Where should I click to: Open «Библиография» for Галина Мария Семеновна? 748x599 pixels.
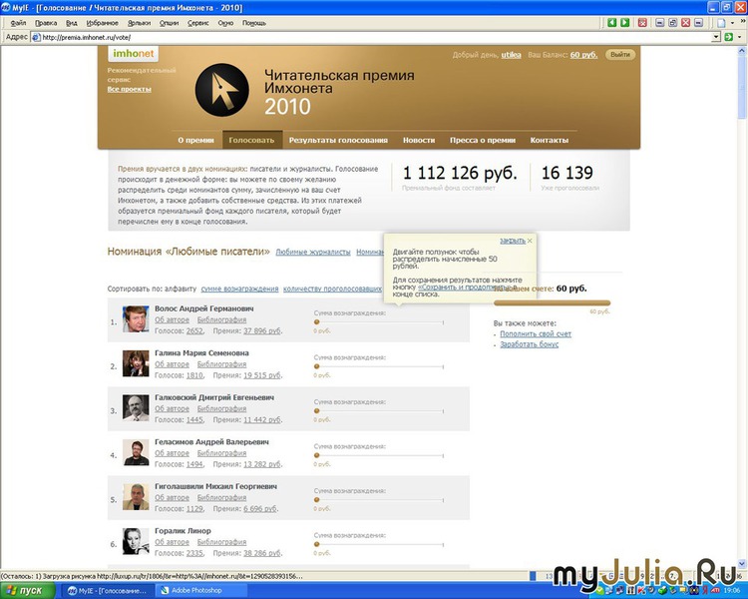coord(221,364)
